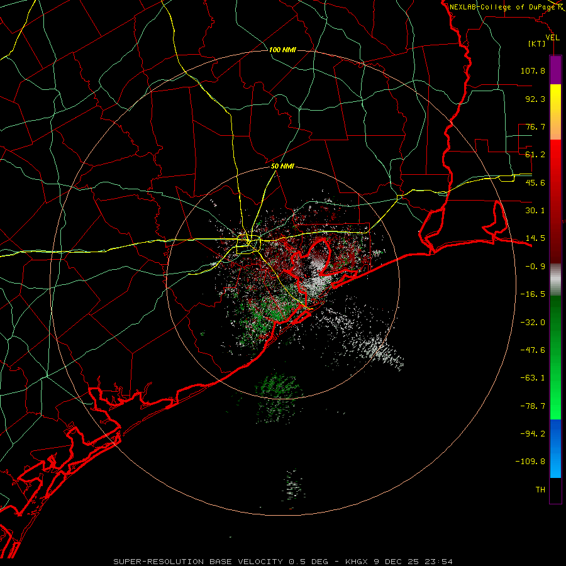
Task: Click the VEL legend title
Action: tap(552, 38)
